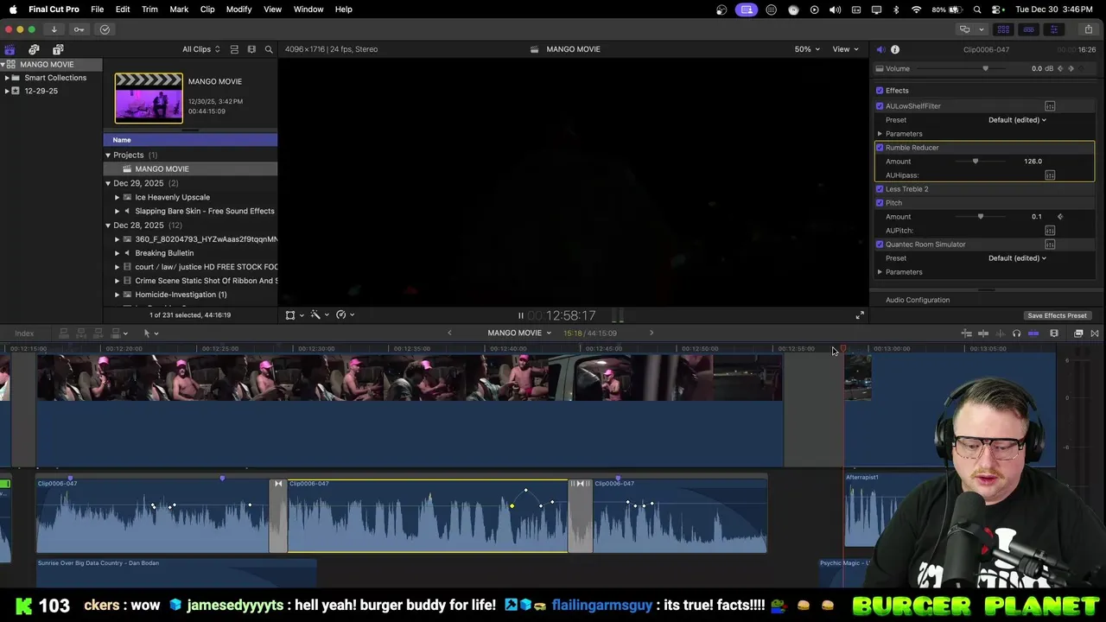Uncheck the Rumble Reducer effect
The width and height of the screenshot is (1106, 622).
click(880, 148)
